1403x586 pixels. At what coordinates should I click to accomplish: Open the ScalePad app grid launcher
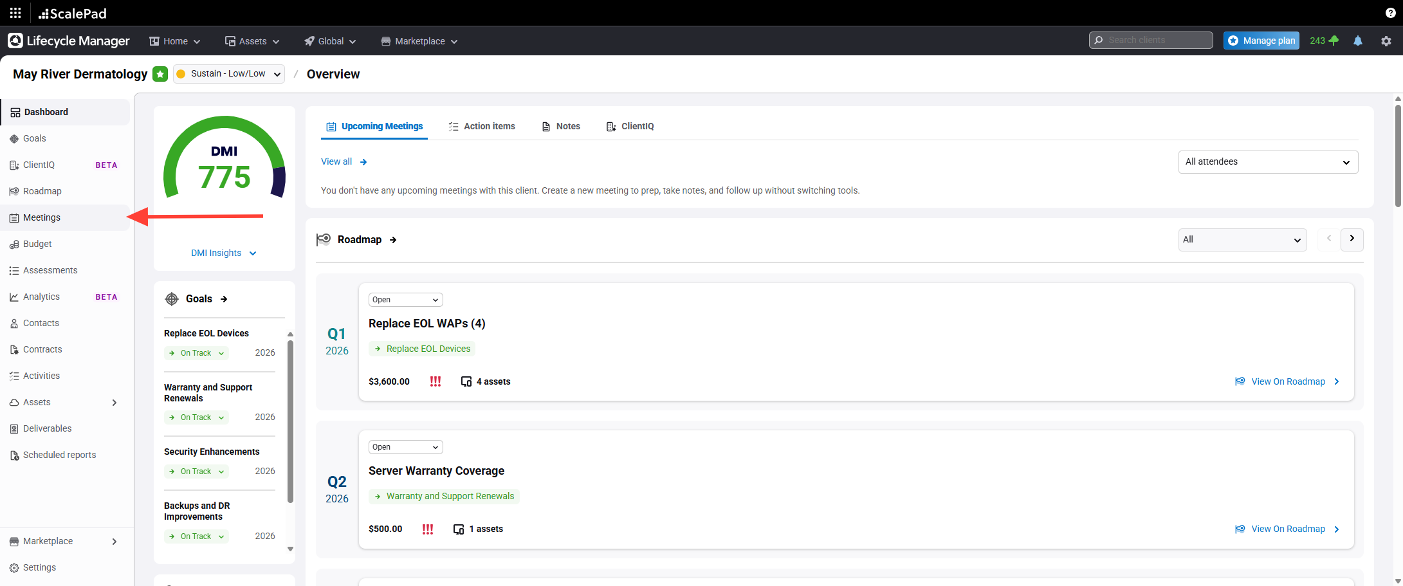(15, 13)
